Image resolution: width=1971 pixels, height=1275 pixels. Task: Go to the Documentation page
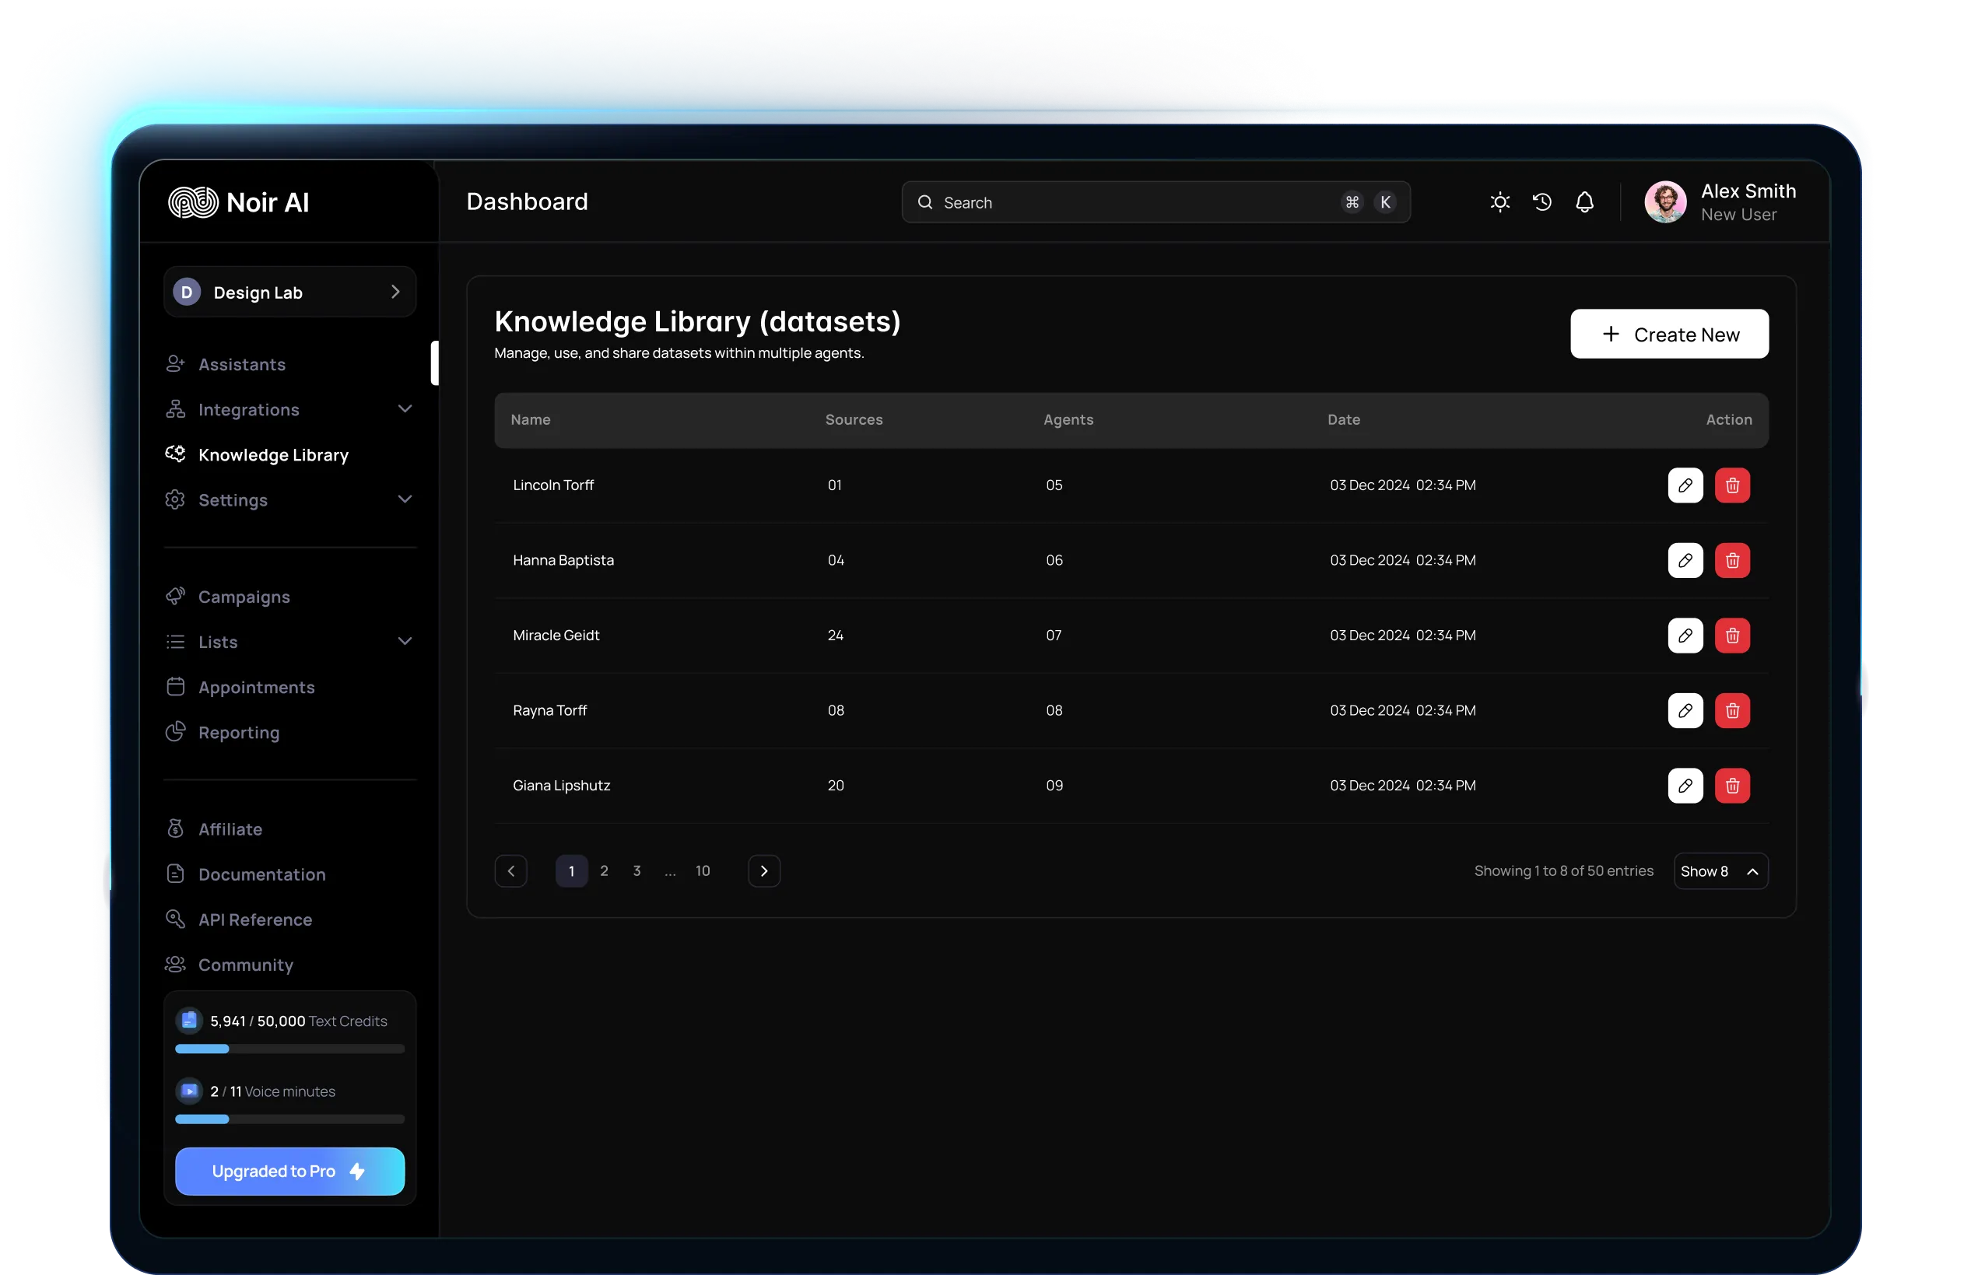tap(261, 874)
